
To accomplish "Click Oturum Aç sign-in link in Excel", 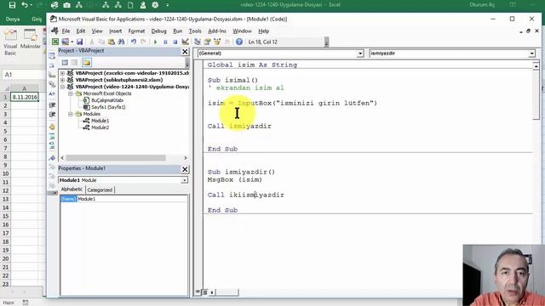I will coord(482,5).
